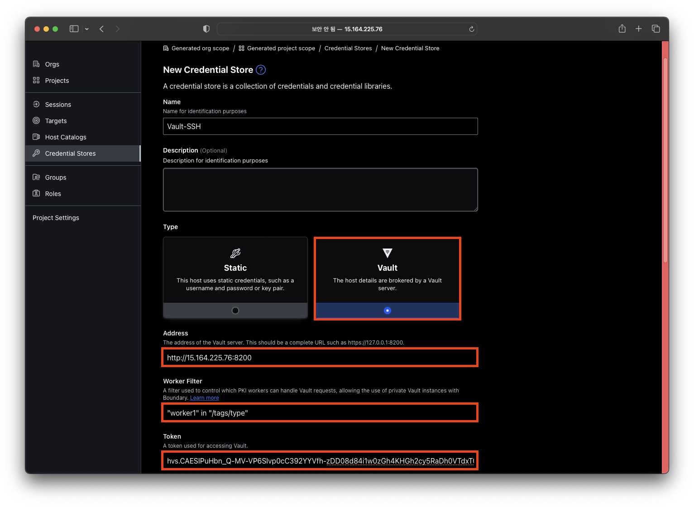694x507 pixels.
Task: Click the New Credential Store heading
Action: [x=208, y=70]
